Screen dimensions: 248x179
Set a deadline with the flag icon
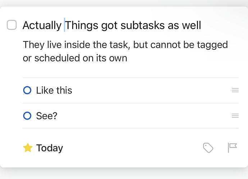[233, 148]
